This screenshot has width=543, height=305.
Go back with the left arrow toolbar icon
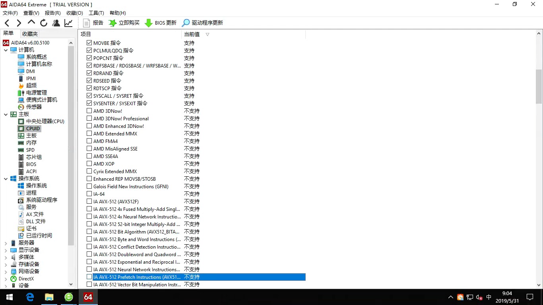pos(7,23)
